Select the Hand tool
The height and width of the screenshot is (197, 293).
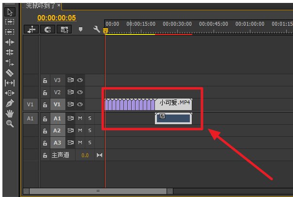(10, 114)
